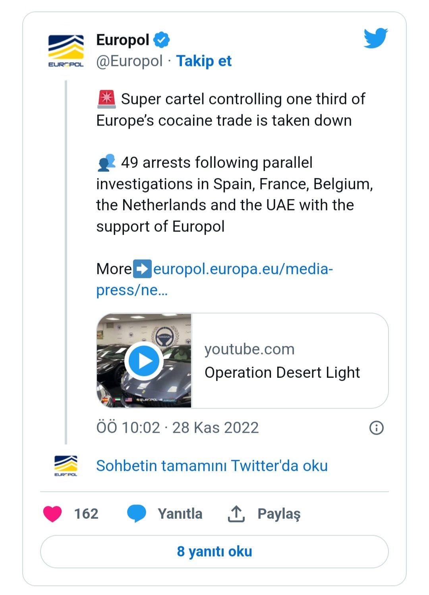This screenshot has height=595, width=429.
Task: Click the share upload arrow icon
Action: click(x=236, y=514)
